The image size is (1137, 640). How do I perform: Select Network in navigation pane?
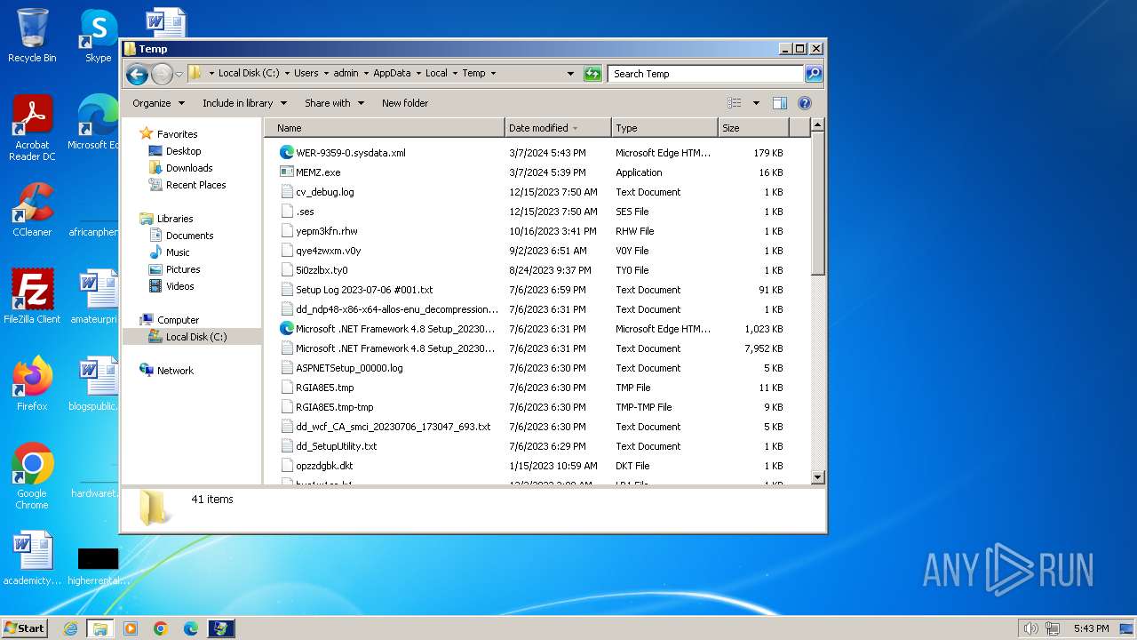(175, 371)
